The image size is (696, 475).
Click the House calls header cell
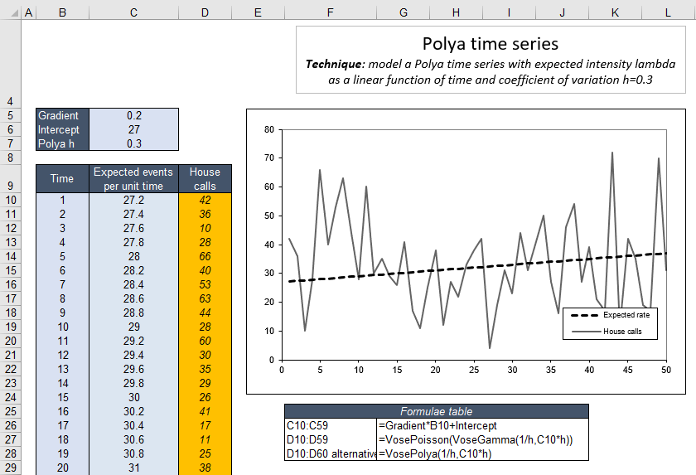click(x=205, y=179)
